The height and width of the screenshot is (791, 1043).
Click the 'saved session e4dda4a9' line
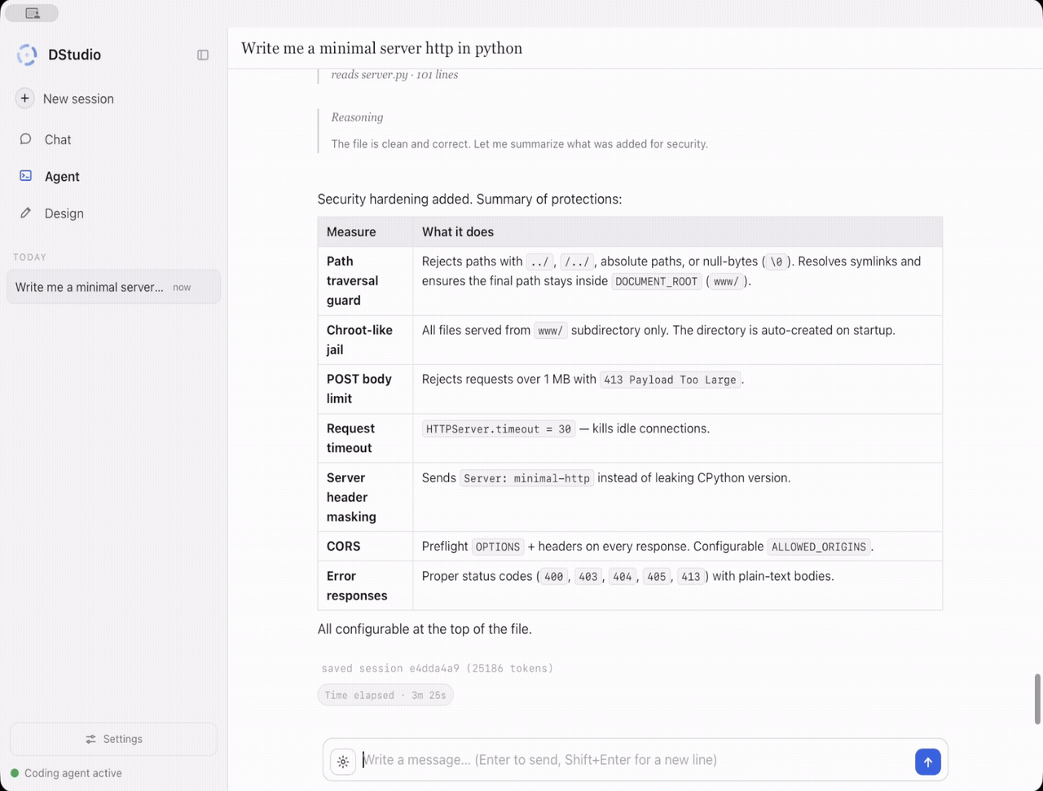437,668
